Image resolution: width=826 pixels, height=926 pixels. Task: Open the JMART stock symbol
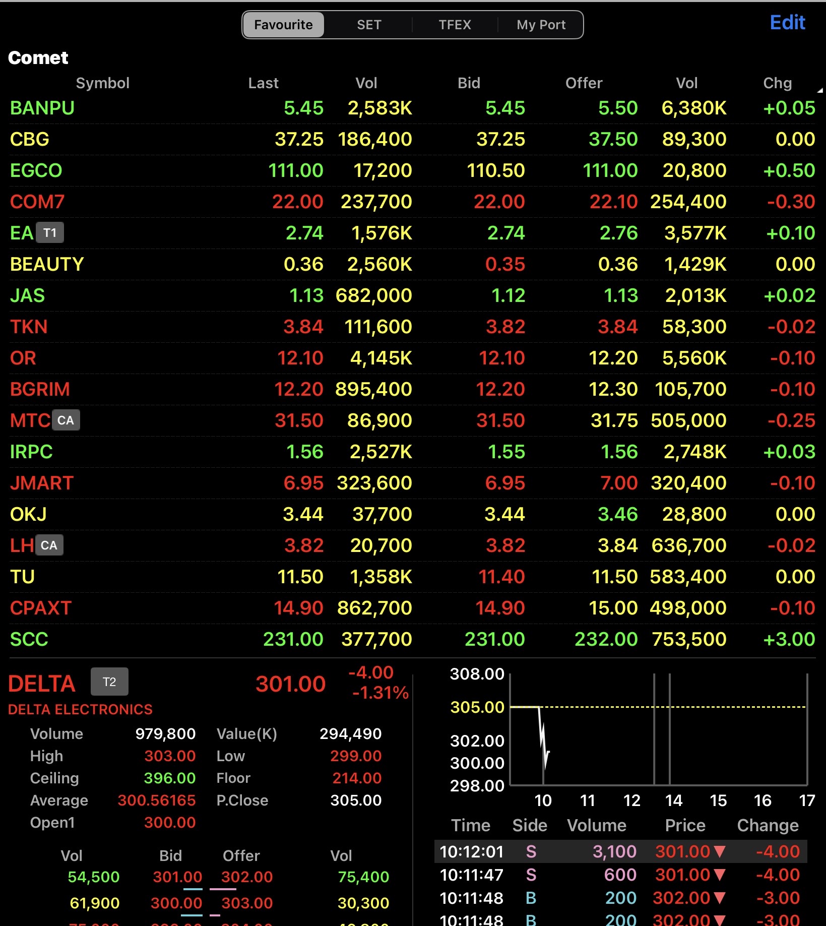(42, 483)
